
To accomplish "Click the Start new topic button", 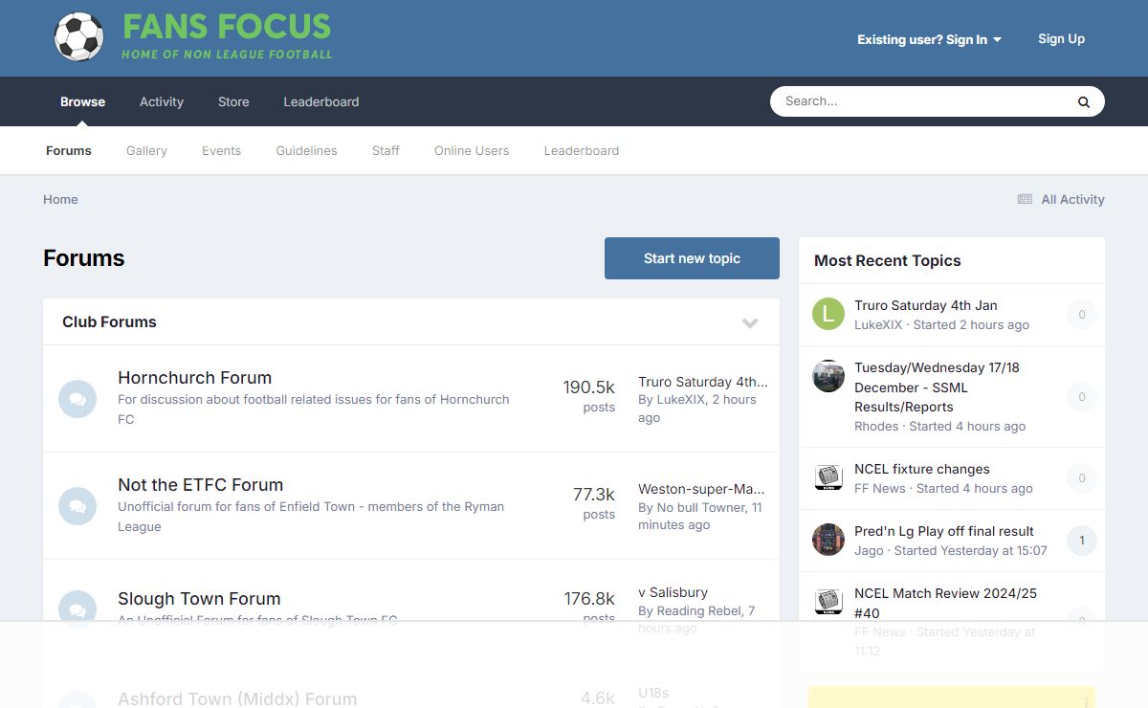I will pyautogui.click(x=692, y=258).
